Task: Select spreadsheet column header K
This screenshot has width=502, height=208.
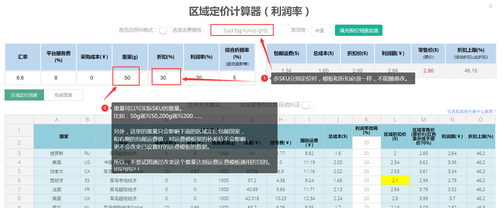Action: pyautogui.click(x=367, y=120)
